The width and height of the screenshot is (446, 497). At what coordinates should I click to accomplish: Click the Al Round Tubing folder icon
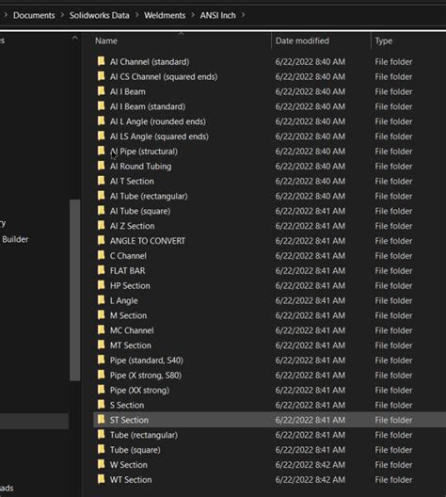(101, 166)
